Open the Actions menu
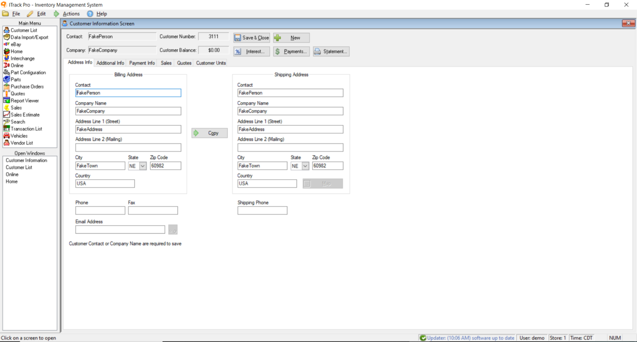The height and width of the screenshot is (342, 637). coord(71,13)
